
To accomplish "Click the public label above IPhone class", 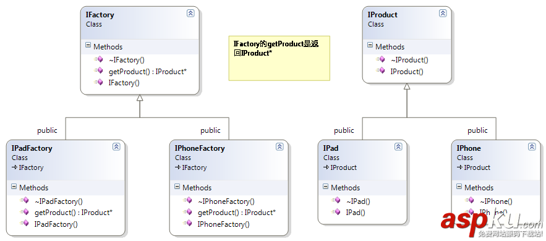I will coord(477,130).
